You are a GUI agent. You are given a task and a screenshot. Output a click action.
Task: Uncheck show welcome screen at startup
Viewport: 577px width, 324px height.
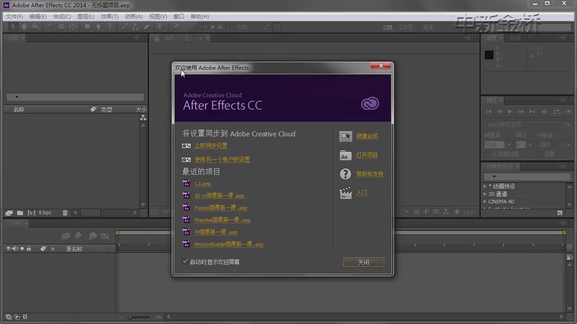click(185, 261)
